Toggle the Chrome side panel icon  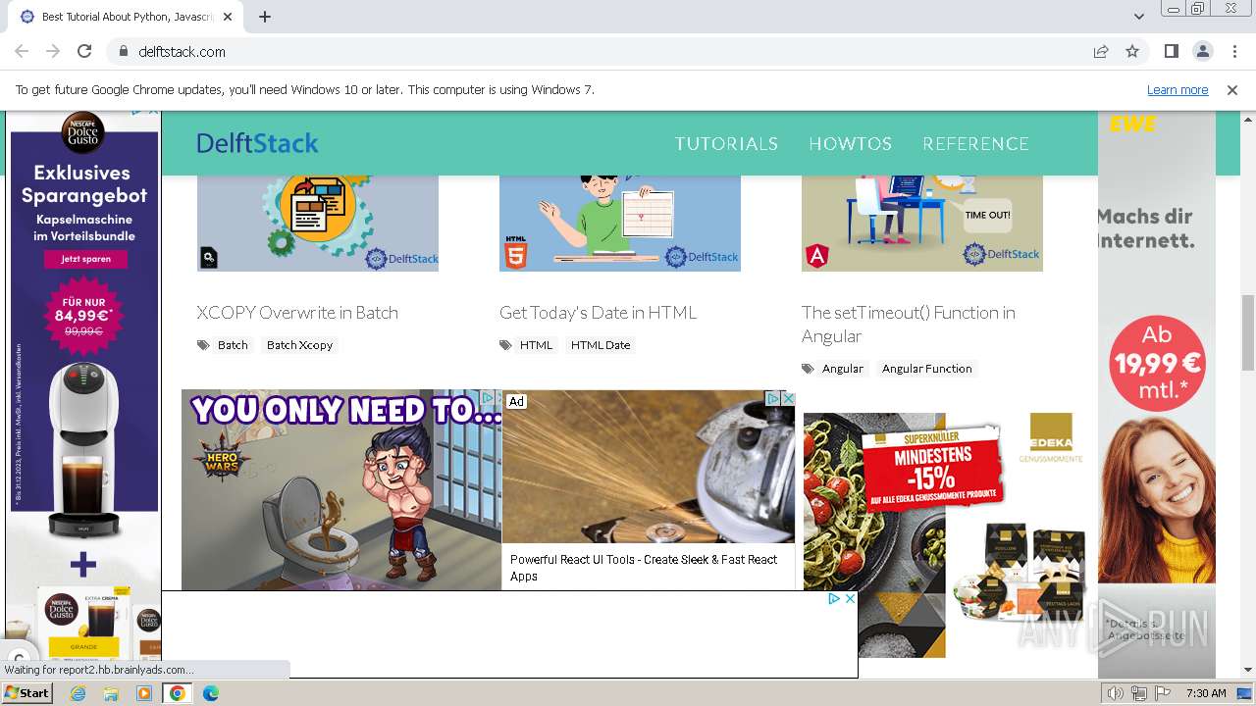tap(1171, 51)
